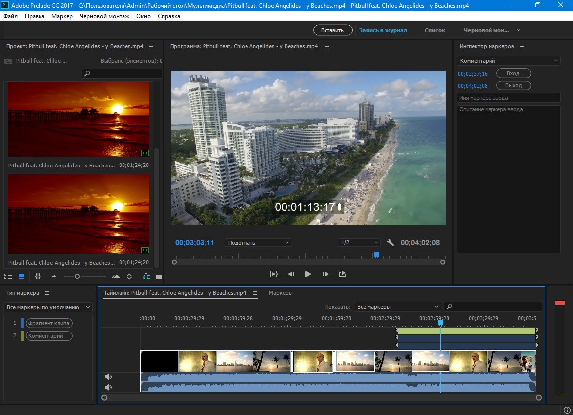Viewport: 573px width, 415px height.
Task: Select the Вставить workspace button
Action: 332,30
